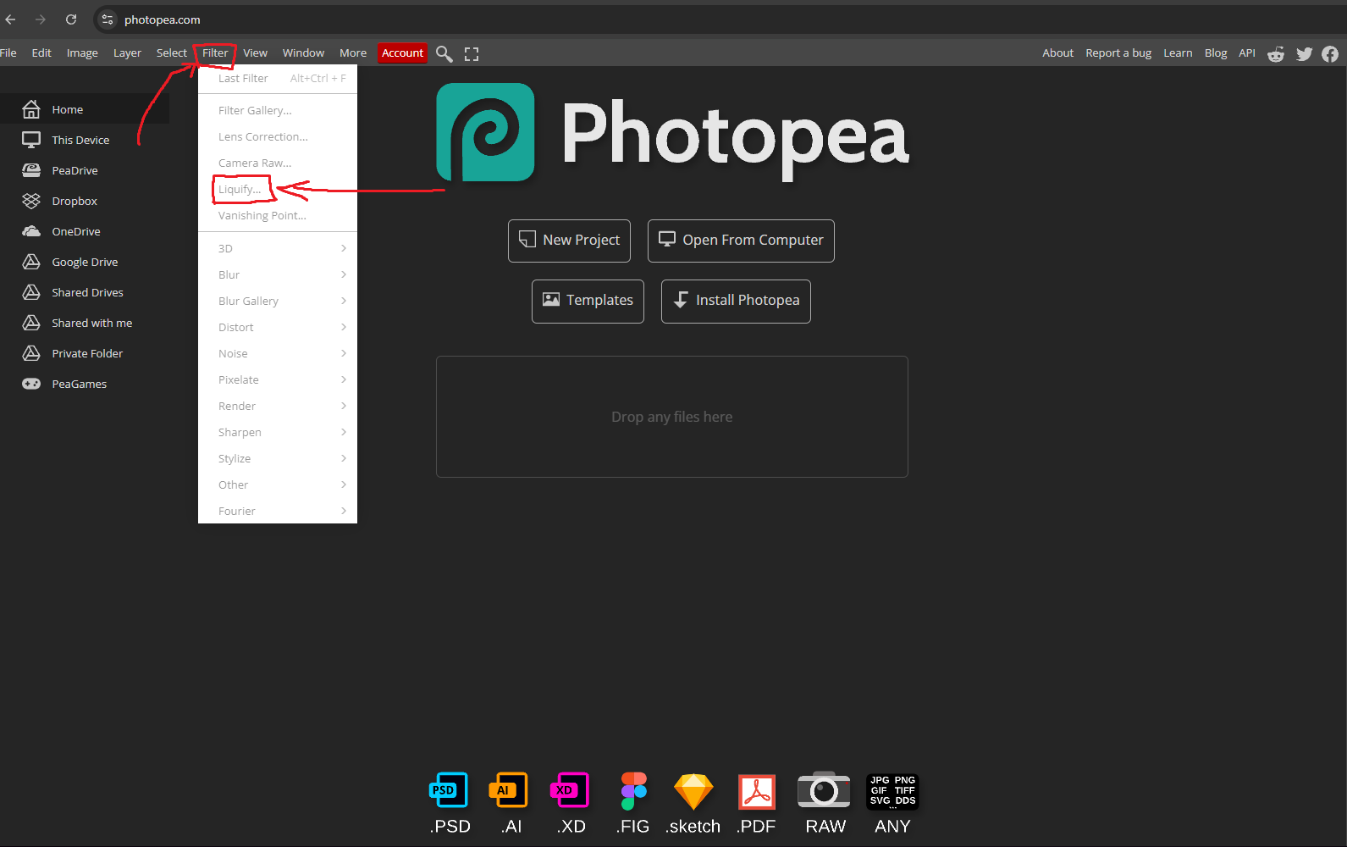Click the .AI format icon
This screenshot has height=847, width=1347.
click(509, 790)
